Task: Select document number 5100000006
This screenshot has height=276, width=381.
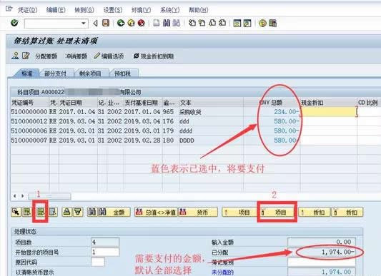Action: pos(29,131)
